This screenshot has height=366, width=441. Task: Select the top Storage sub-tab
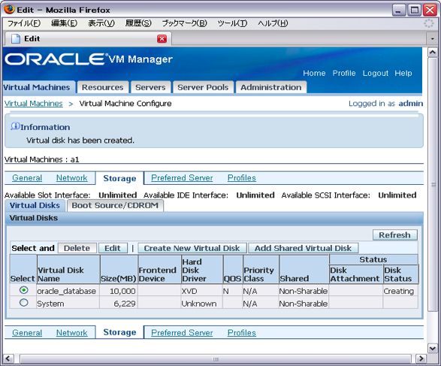(x=119, y=178)
